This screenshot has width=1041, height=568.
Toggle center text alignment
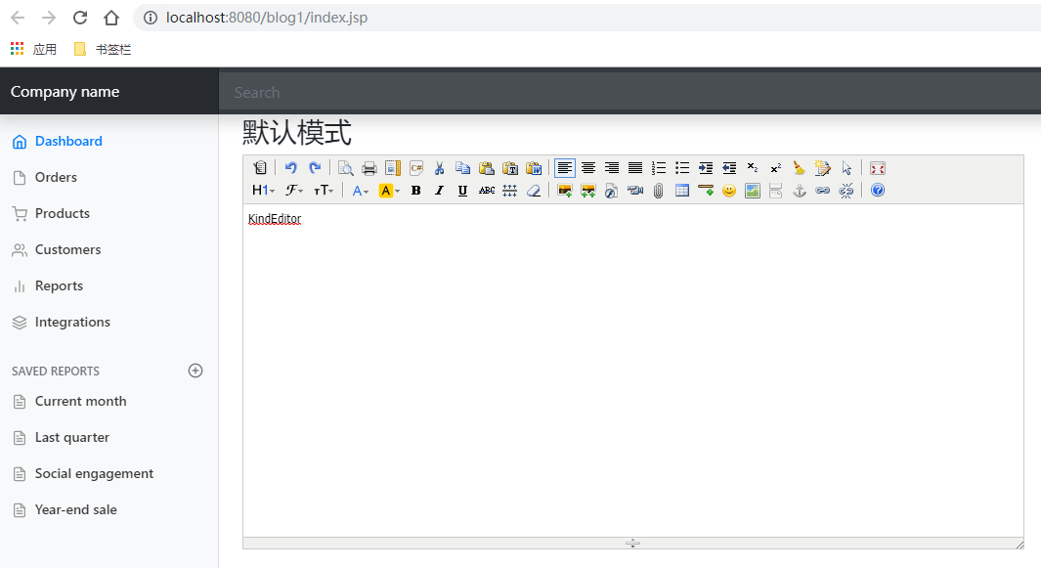pos(587,167)
